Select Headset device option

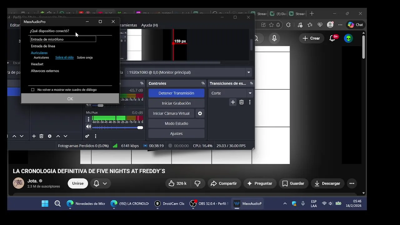click(37, 64)
